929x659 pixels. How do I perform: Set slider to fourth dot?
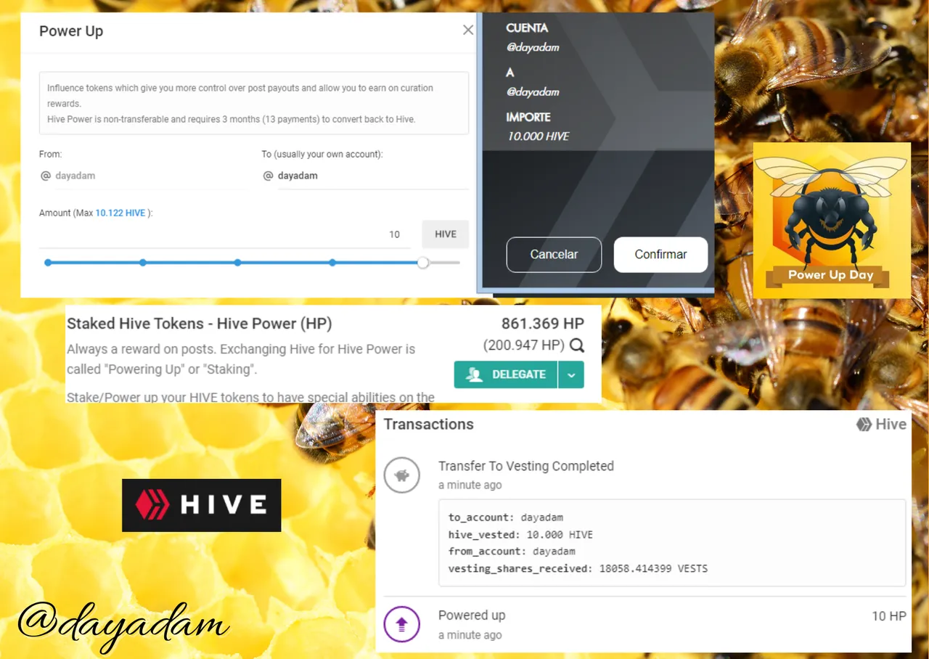(x=332, y=263)
